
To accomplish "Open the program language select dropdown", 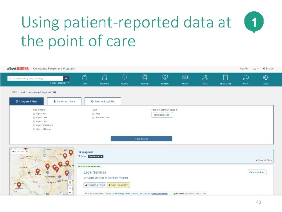I will click(x=162, y=115).
